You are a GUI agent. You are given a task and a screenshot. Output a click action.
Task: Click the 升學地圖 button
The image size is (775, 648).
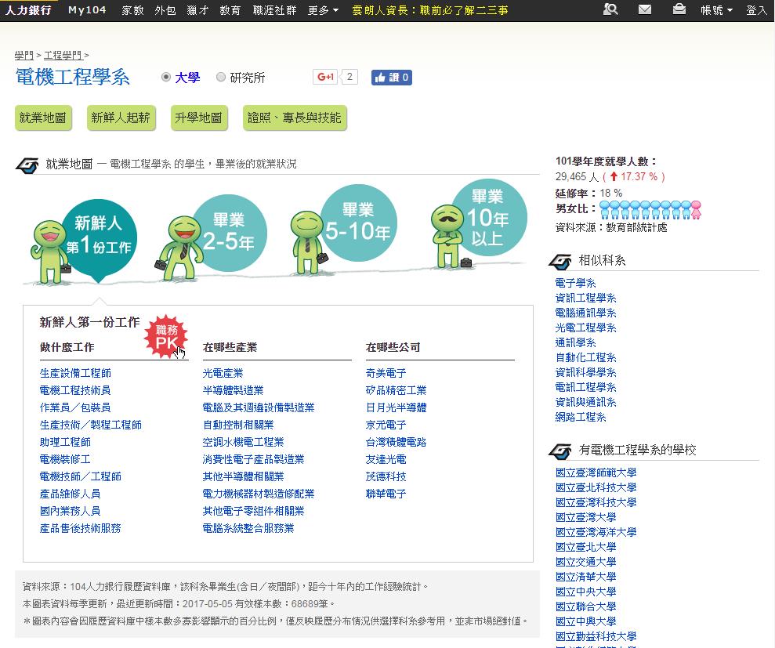(x=199, y=118)
